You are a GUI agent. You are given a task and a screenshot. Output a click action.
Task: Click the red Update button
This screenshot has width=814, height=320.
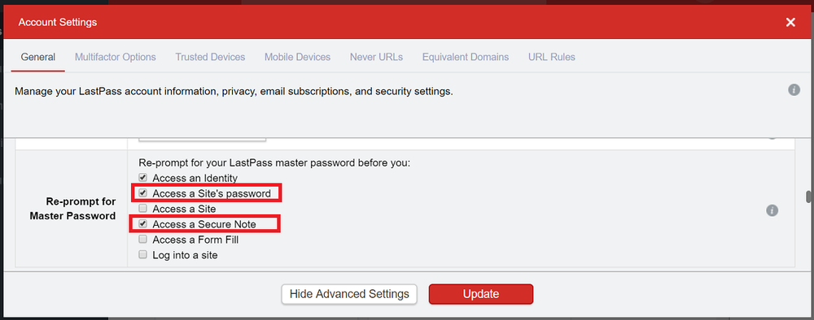pyautogui.click(x=481, y=294)
